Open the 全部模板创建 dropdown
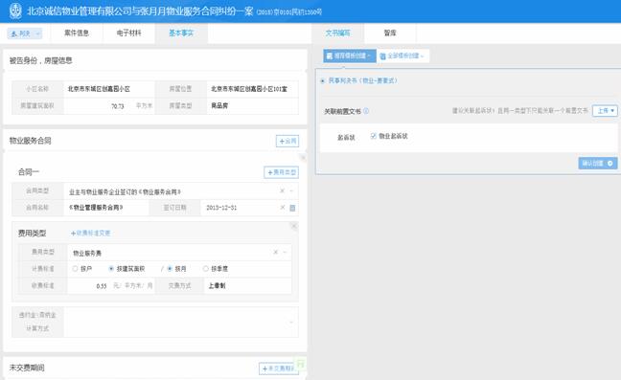621x380 pixels. click(x=402, y=56)
